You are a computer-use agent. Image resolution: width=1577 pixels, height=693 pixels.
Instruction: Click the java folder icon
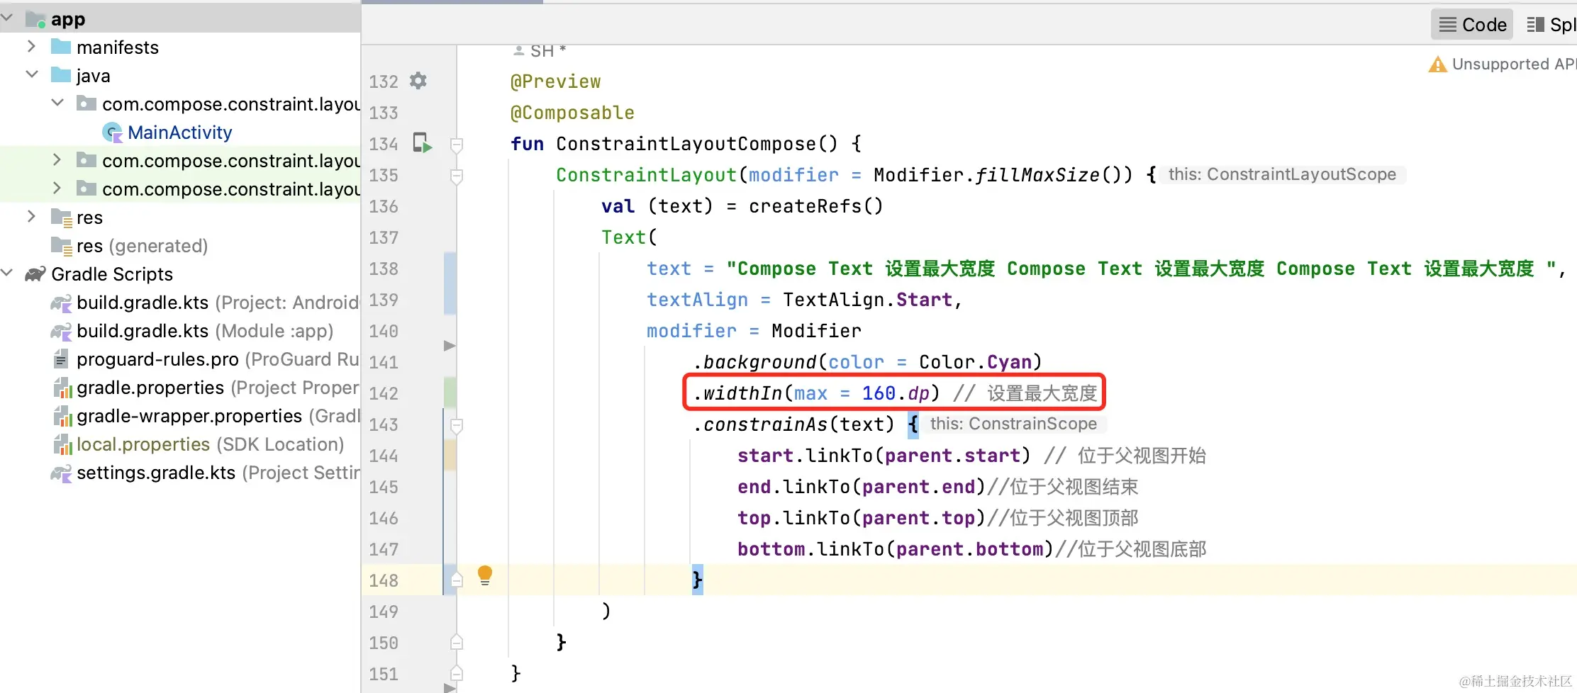[x=61, y=75]
